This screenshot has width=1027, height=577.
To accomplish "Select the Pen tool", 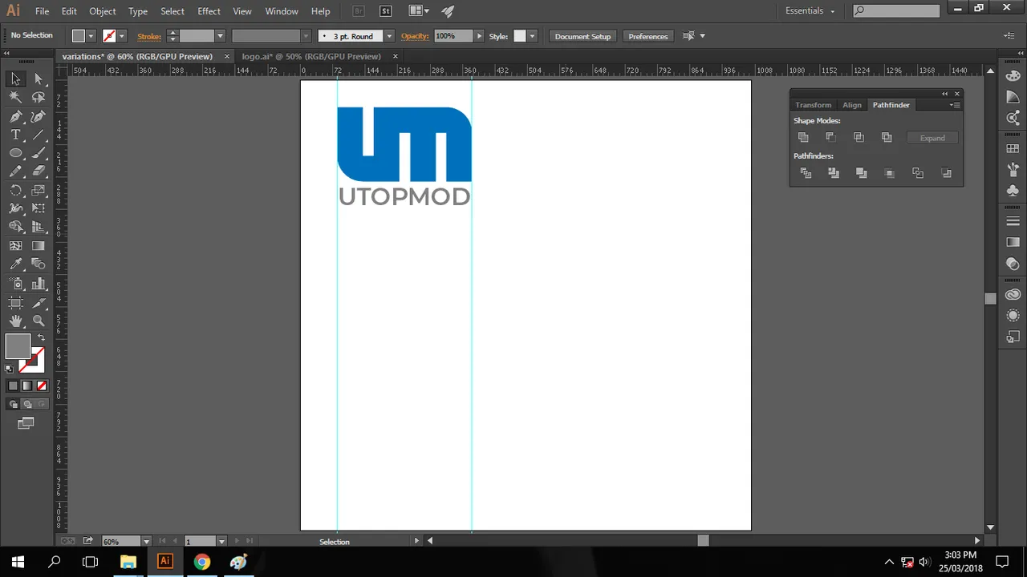I will pyautogui.click(x=15, y=116).
